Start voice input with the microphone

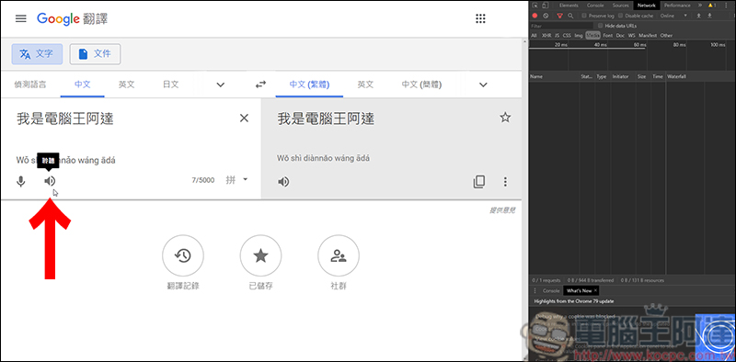point(20,182)
